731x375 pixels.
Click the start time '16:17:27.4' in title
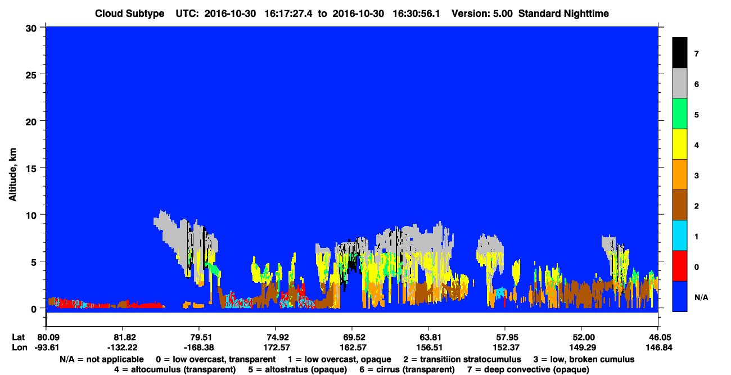pos(289,13)
